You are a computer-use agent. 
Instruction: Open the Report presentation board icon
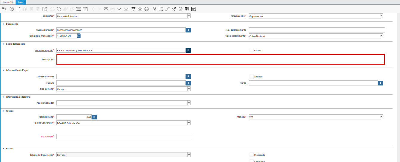pyautogui.click(x=133, y=9)
